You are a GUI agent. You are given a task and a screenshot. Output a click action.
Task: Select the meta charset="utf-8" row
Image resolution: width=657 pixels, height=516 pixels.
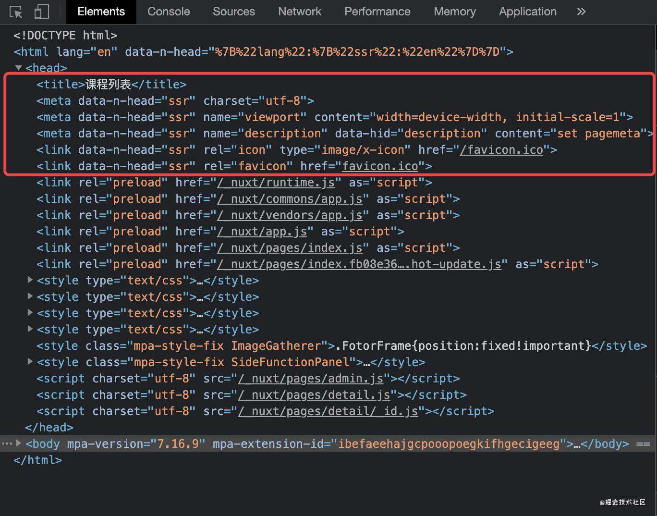tap(175, 101)
